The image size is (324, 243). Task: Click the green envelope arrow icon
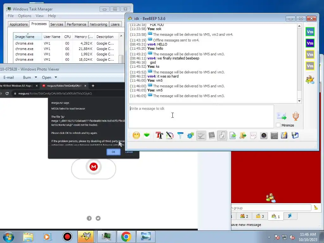(147, 135)
